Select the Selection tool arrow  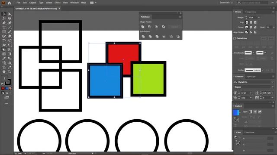pos(4,14)
